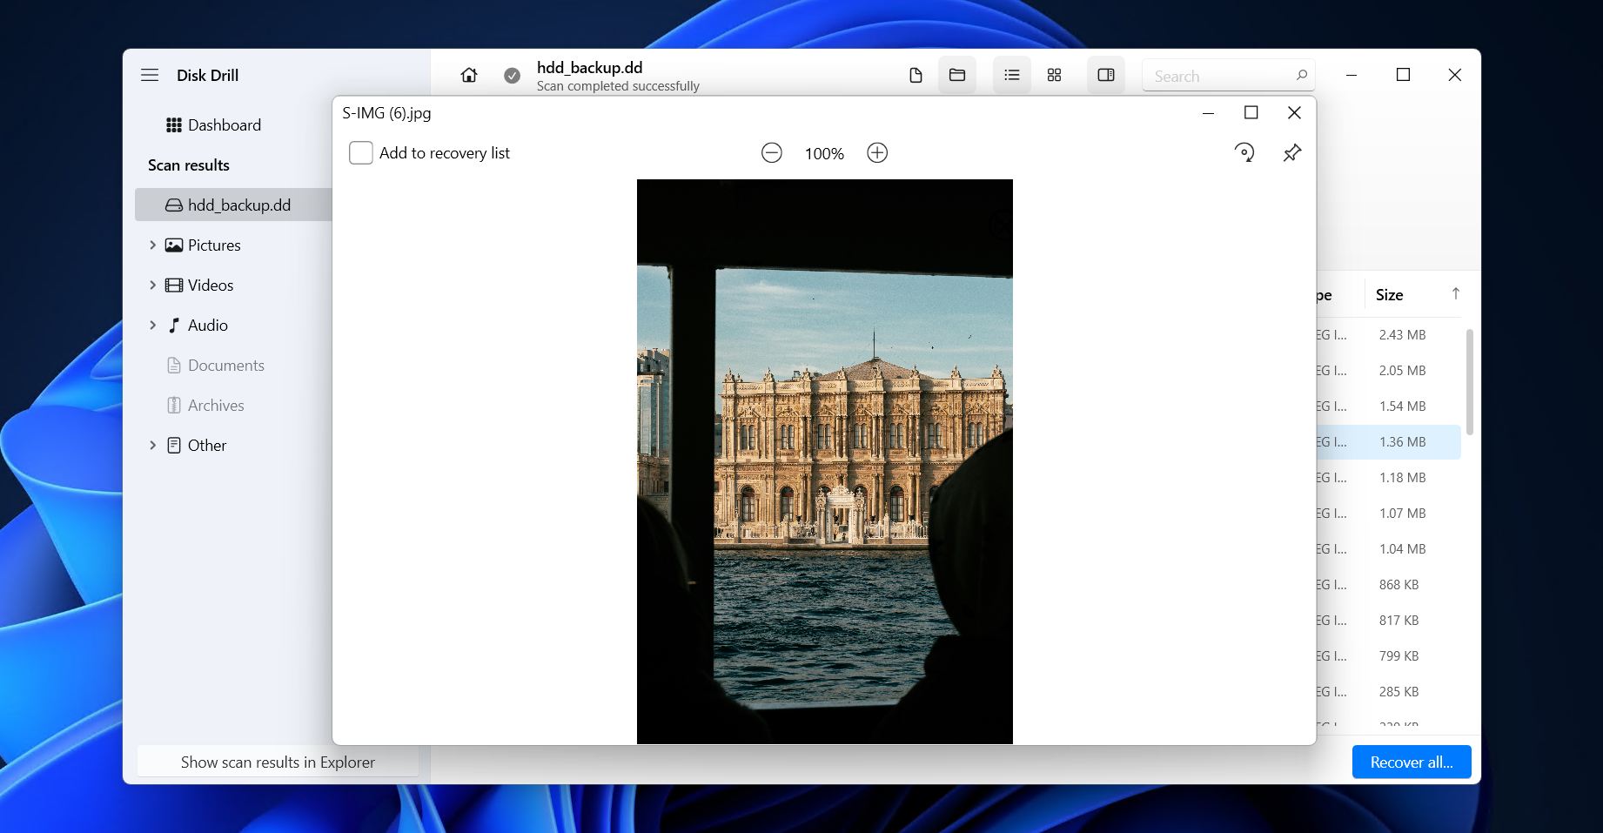Switch to grid thumbnails view
This screenshot has height=833, width=1603.
(x=1054, y=76)
